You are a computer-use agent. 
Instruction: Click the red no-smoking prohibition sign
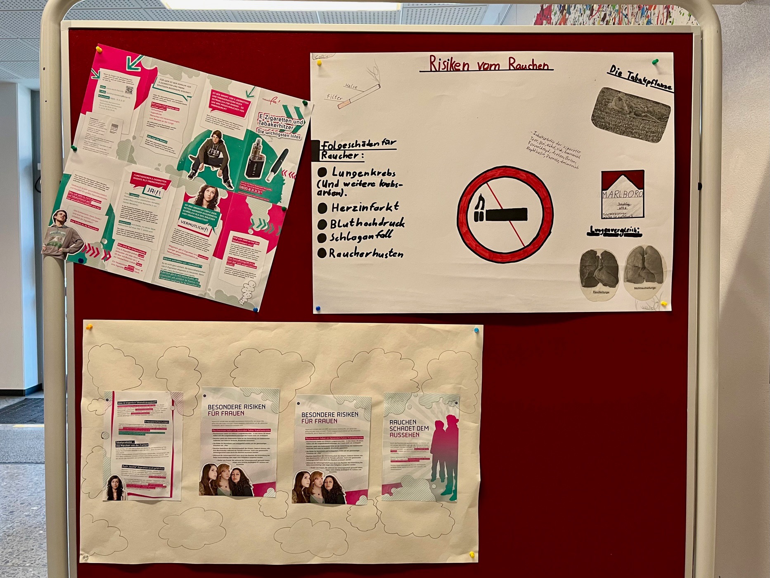coord(505,214)
